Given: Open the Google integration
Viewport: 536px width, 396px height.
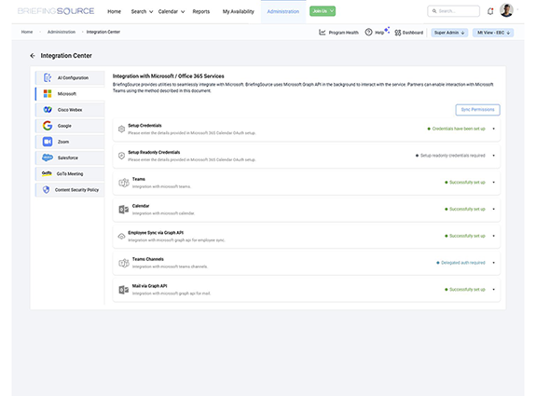Looking at the screenshot, I should pyautogui.click(x=70, y=126).
